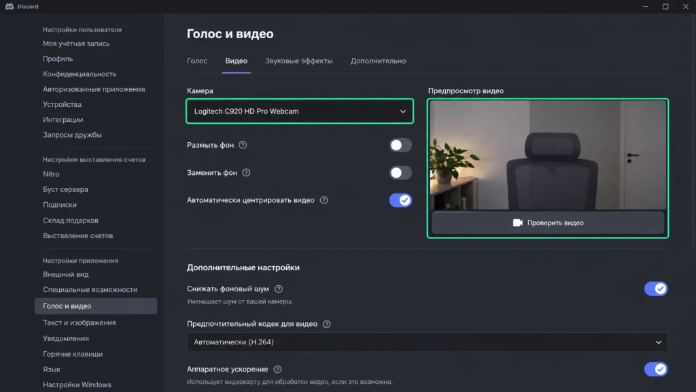
Task: Click the webcam video preview image
Action: tap(548, 154)
